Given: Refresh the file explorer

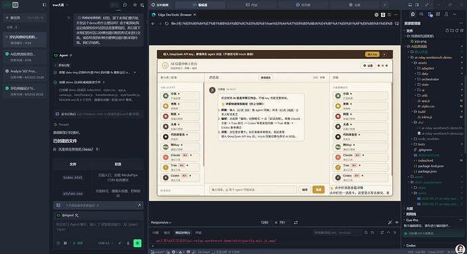Looking at the screenshot, I should tap(457, 30).
